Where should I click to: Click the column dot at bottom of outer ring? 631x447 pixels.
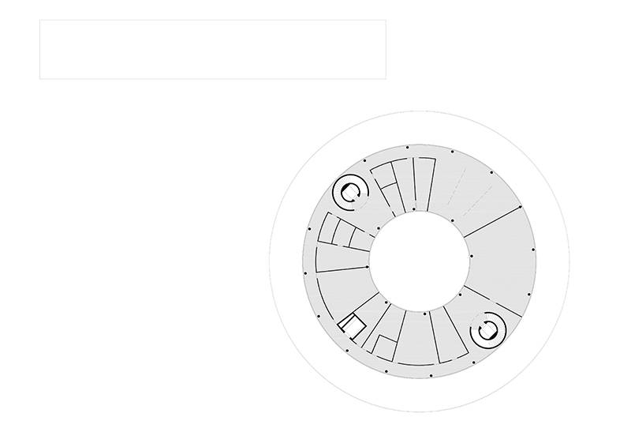[x=431, y=376]
